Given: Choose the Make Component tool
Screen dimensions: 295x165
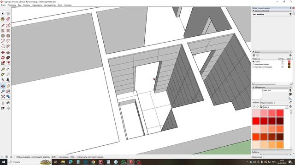Looking at the screenshot, I should click(x=8, y=14).
